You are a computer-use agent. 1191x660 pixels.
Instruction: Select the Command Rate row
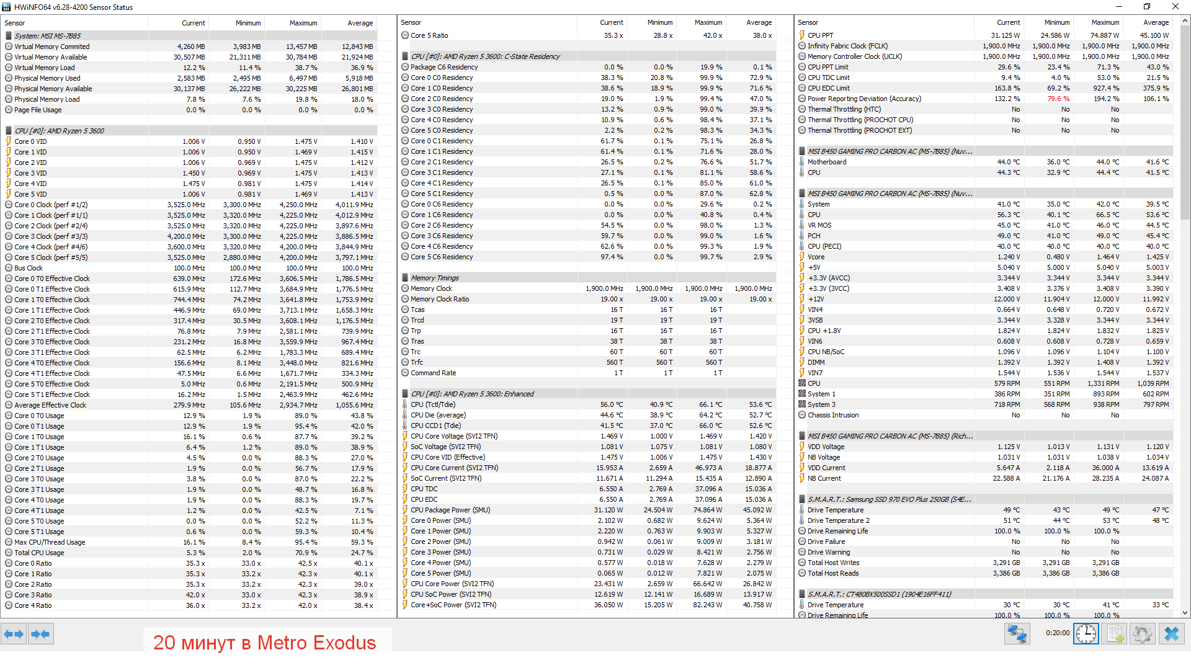pyautogui.click(x=588, y=373)
